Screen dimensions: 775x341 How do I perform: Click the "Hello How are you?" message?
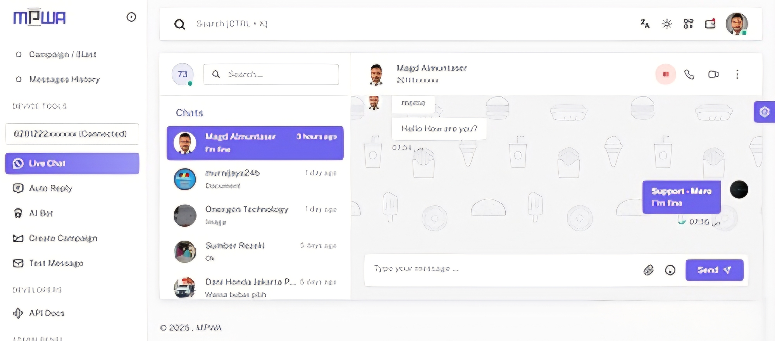click(439, 129)
